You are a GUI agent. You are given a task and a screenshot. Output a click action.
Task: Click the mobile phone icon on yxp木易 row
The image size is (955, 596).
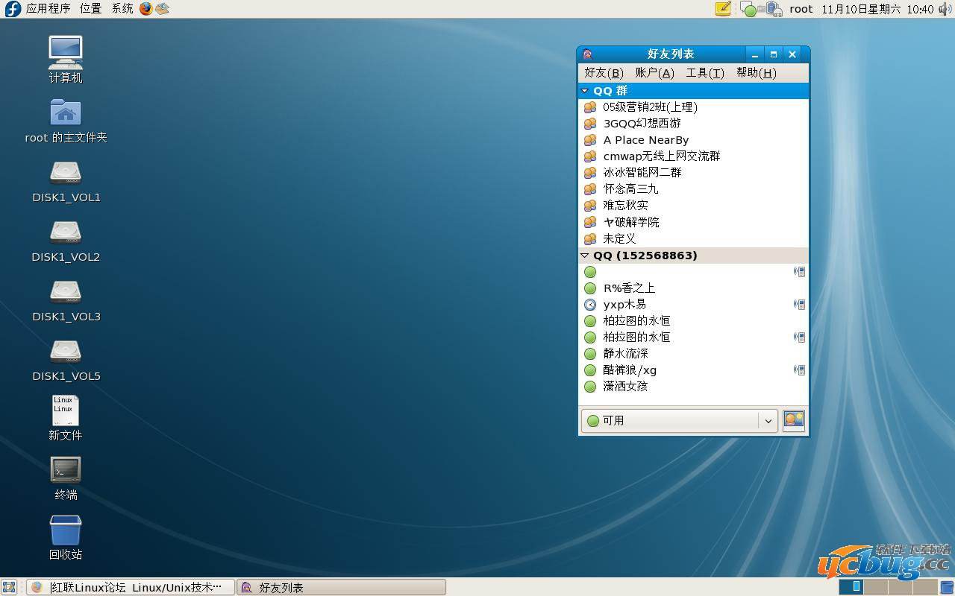(x=799, y=305)
